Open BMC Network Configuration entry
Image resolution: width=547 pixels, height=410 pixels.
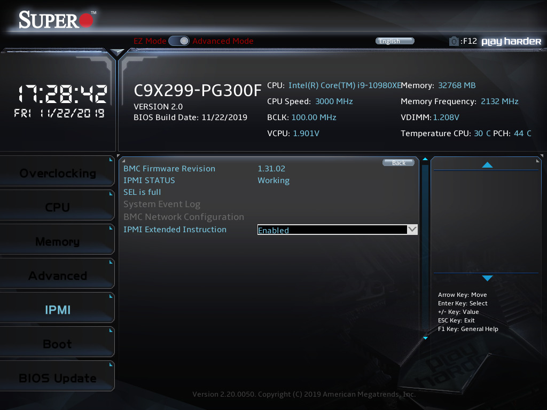tap(184, 217)
